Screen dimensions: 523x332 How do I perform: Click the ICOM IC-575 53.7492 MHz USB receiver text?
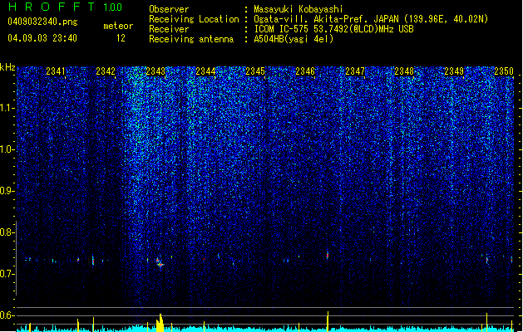click(x=333, y=29)
